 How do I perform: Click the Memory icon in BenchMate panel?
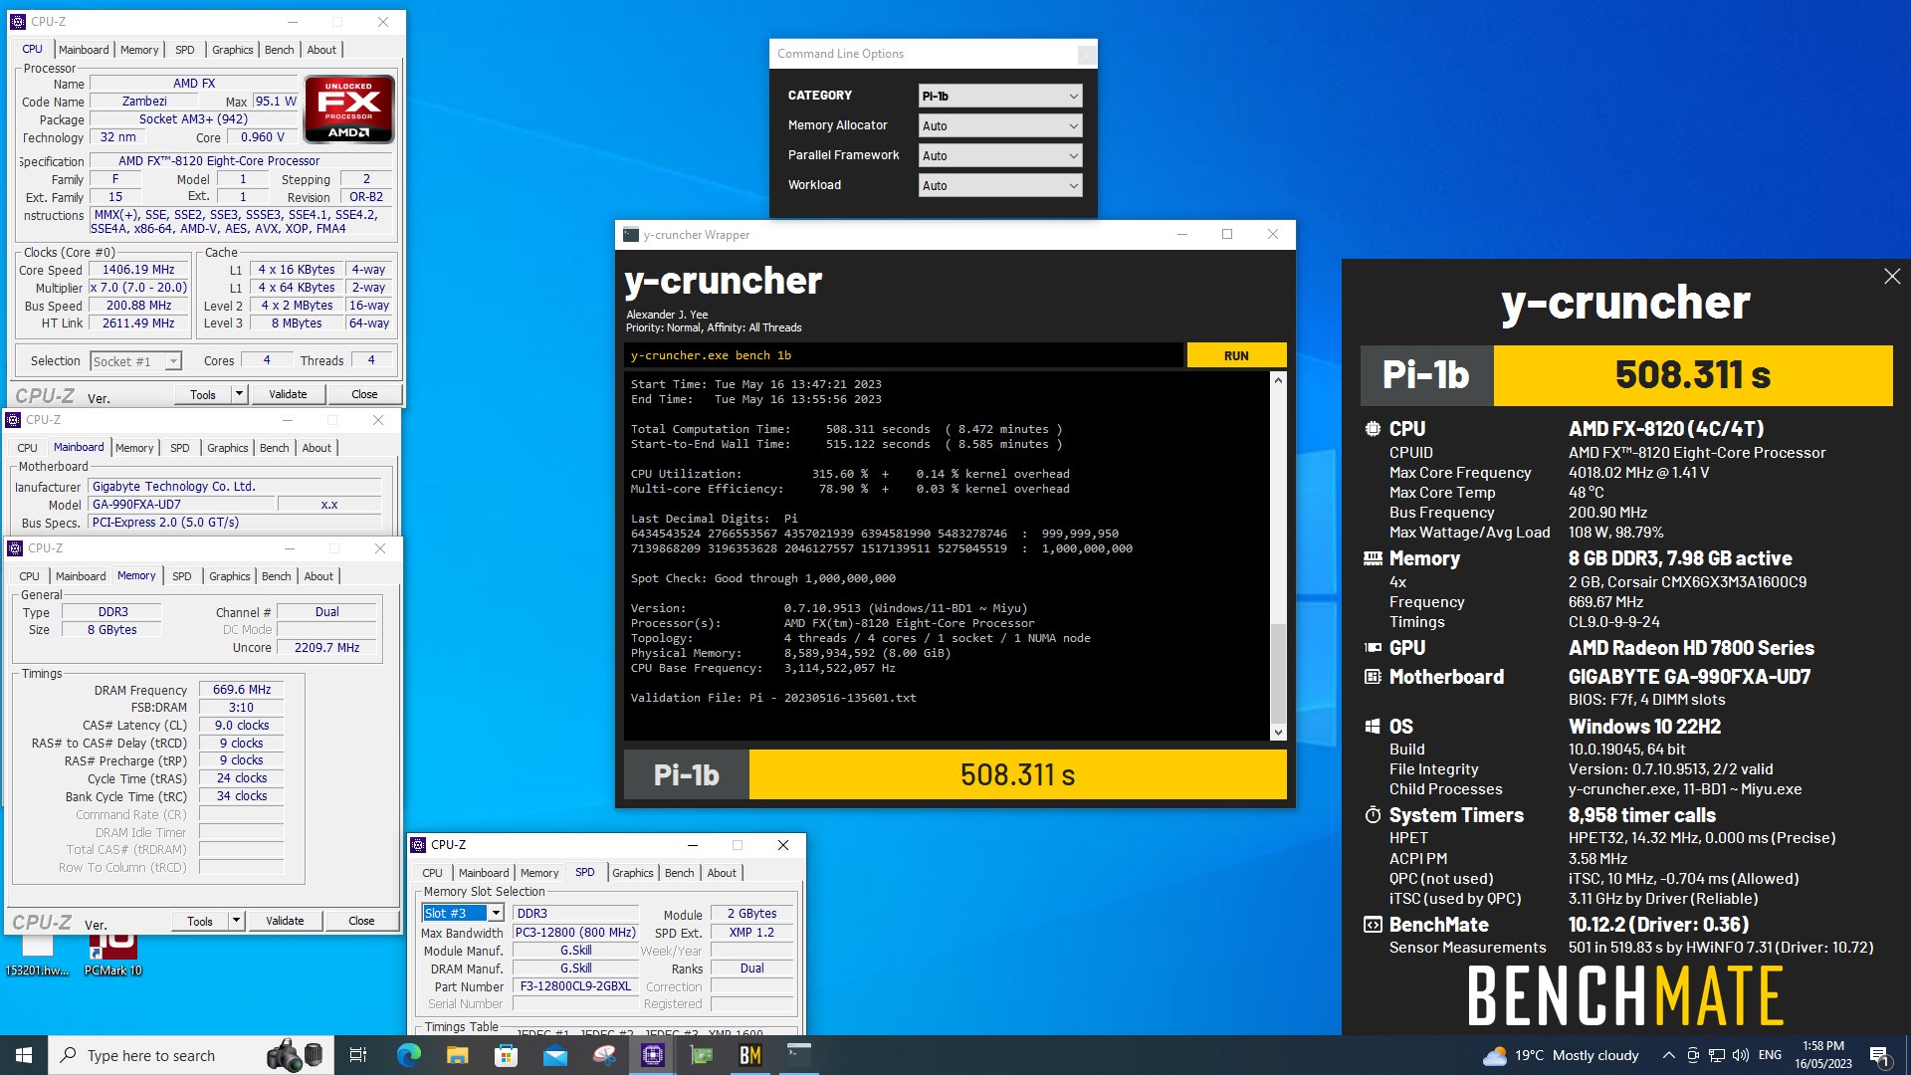pos(1373,558)
